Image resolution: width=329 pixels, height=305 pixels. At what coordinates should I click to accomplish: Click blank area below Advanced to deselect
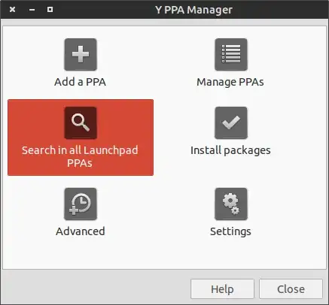[x=81, y=253]
